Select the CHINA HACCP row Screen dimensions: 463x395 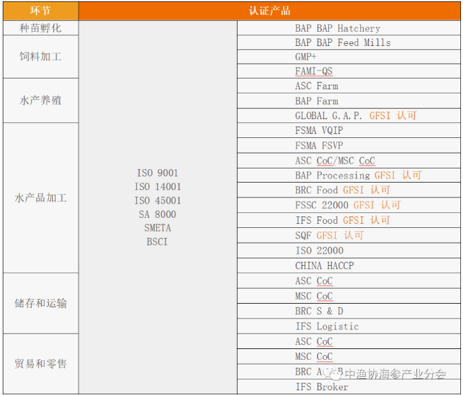tap(349, 266)
